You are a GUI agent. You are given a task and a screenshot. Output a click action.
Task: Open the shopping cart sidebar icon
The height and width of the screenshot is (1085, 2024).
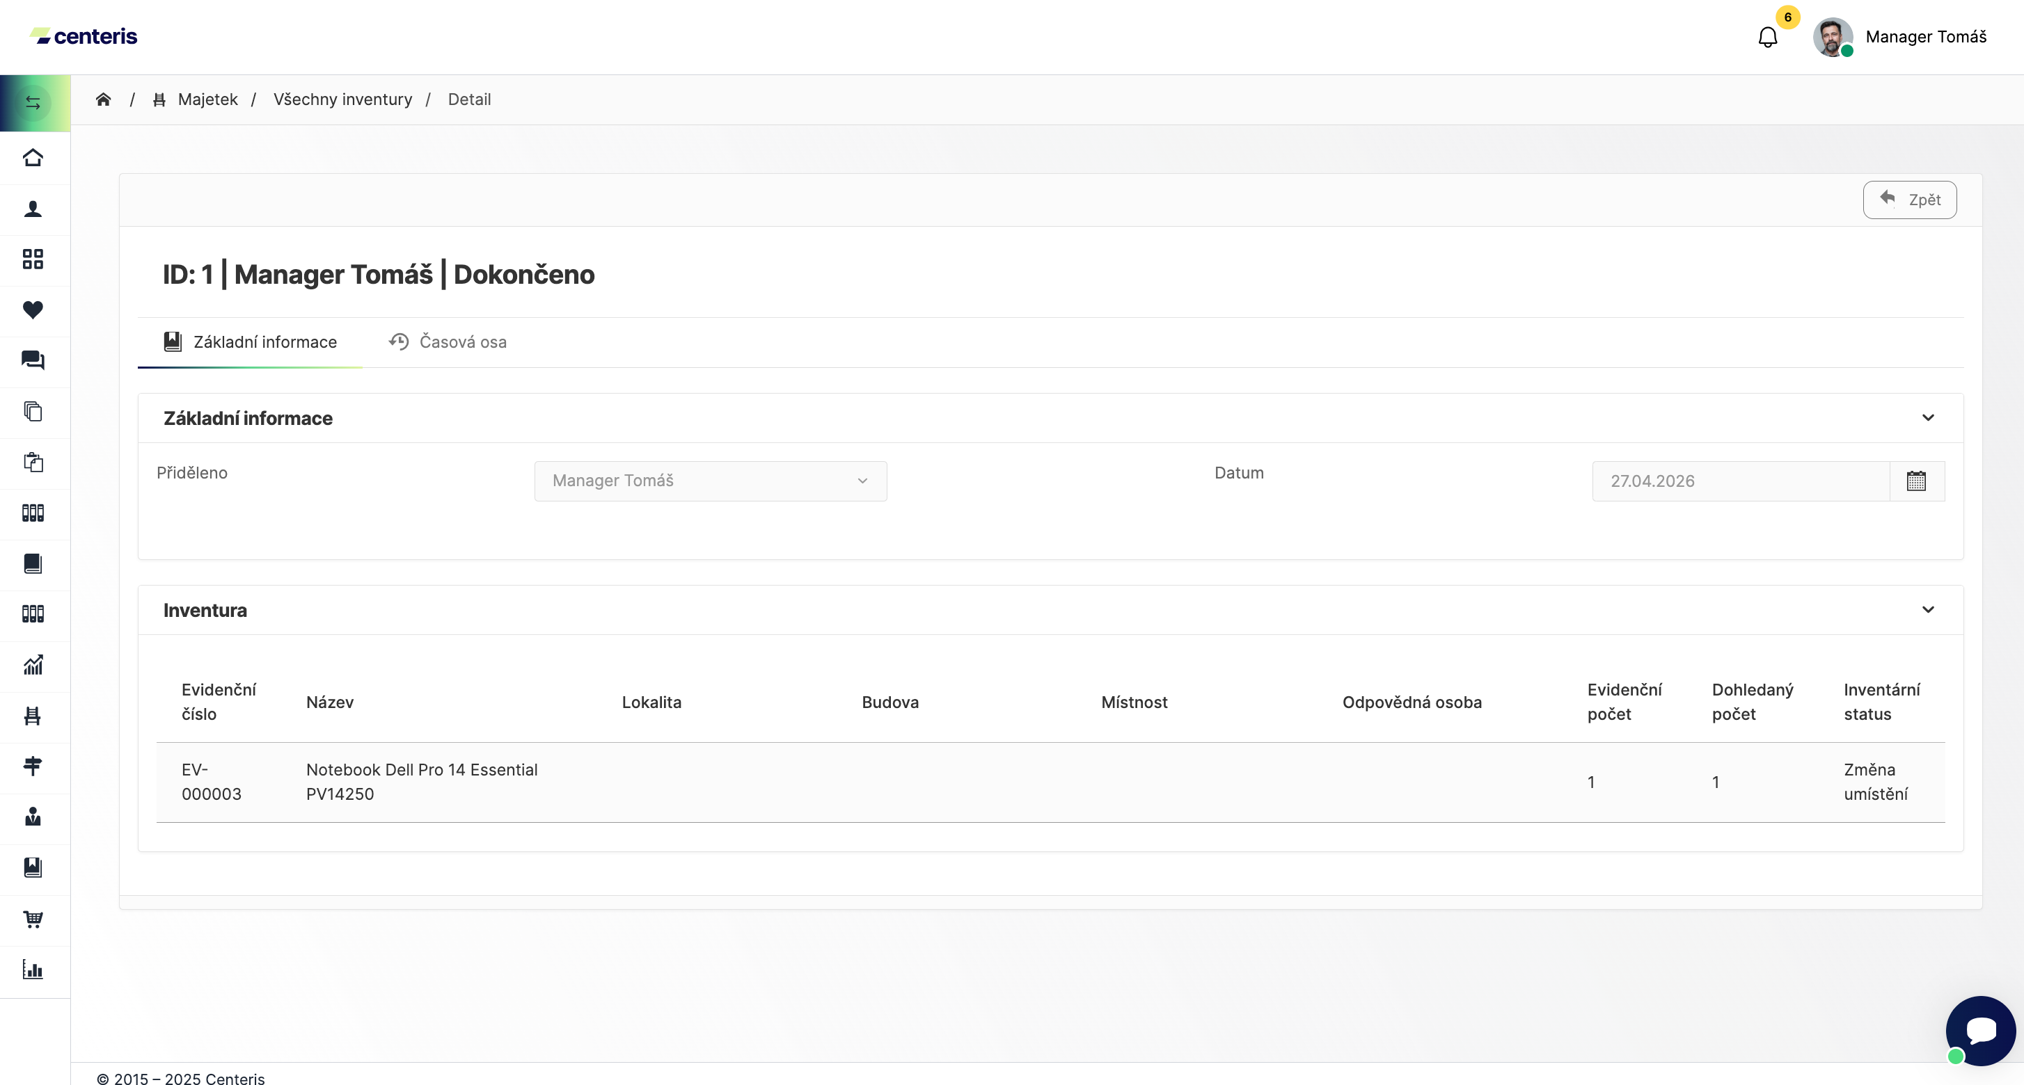pyautogui.click(x=33, y=919)
